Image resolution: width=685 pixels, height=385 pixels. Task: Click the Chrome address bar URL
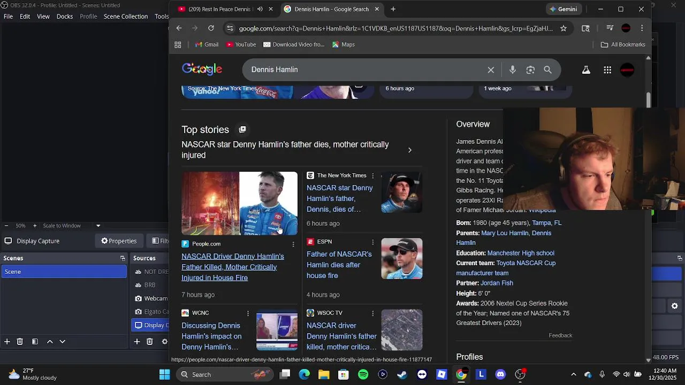tap(396, 28)
